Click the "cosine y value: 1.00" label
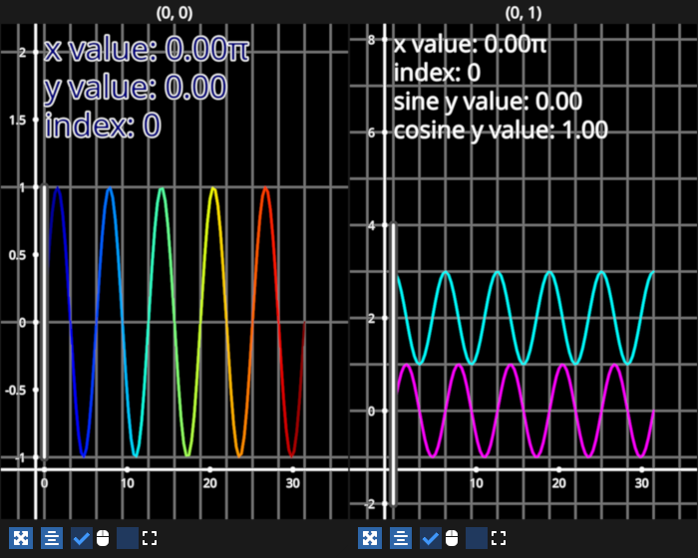The width and height of the screenshot is (698, 558). coord(501,131)
